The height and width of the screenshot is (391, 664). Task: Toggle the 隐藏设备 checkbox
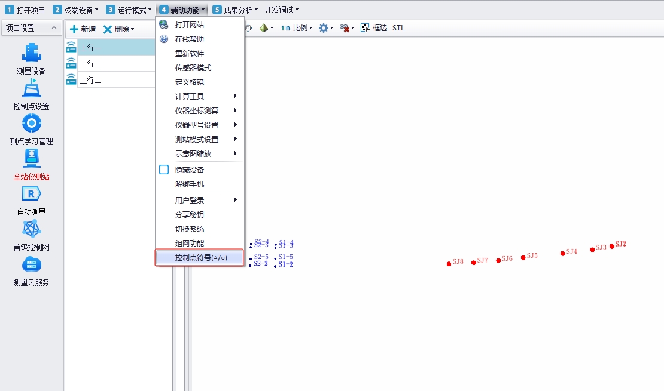click(164, 170)
